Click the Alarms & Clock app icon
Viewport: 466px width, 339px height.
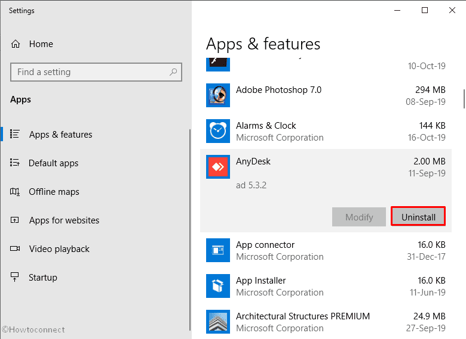pos(218,131)
